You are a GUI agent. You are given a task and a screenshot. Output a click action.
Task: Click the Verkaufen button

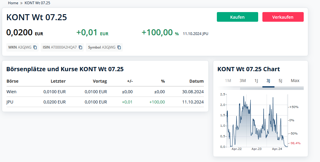(283, 17)
